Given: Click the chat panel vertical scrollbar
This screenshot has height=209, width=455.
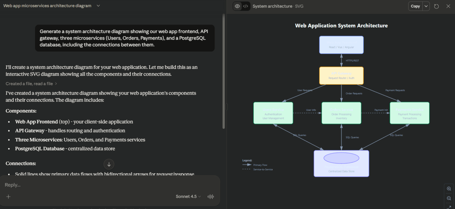Looking at the screenshot, I should click(223, 71).
